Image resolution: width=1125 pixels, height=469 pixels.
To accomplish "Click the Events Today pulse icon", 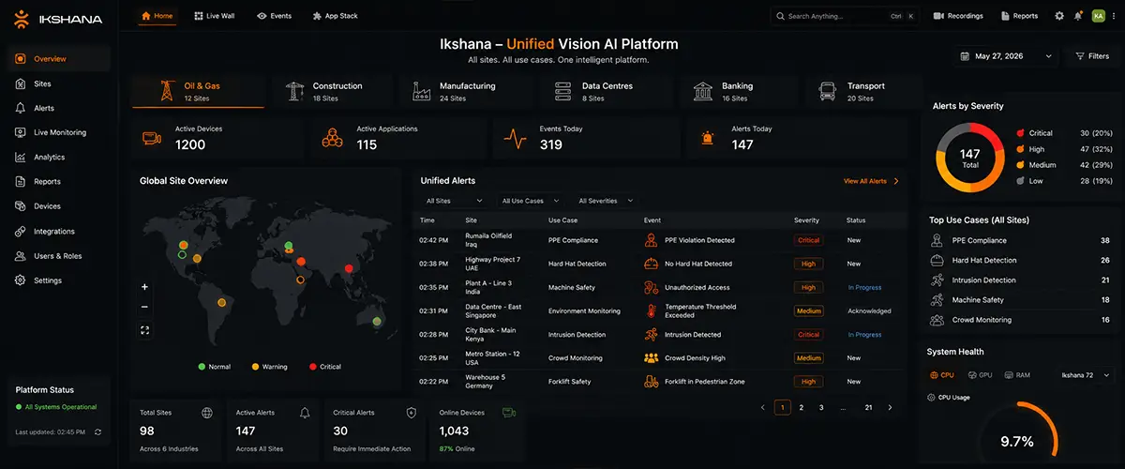I will (515, 138).
